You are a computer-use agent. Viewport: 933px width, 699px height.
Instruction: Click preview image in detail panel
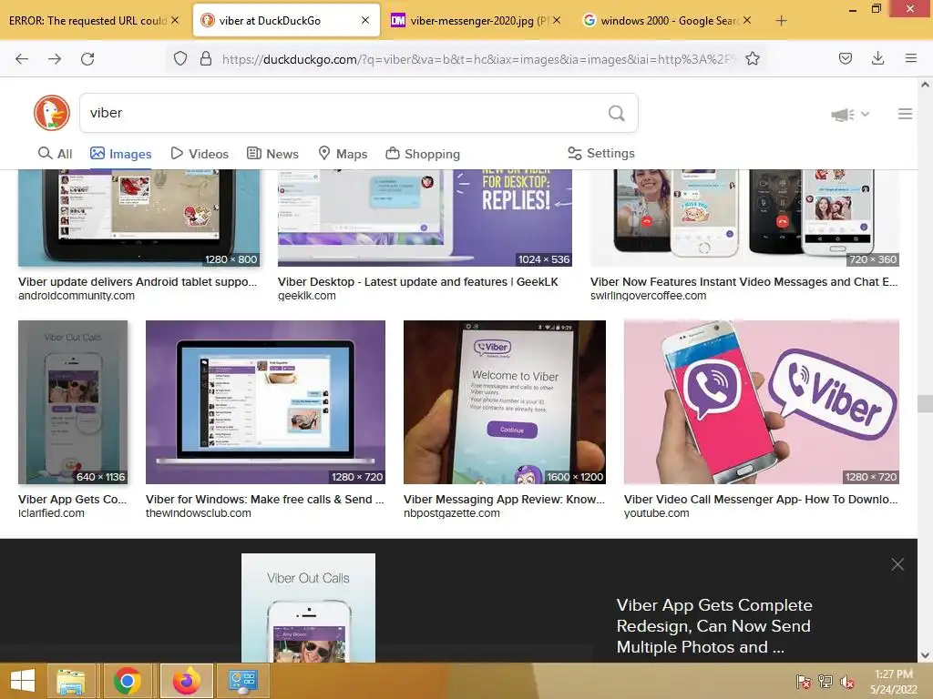pos(308,607)
